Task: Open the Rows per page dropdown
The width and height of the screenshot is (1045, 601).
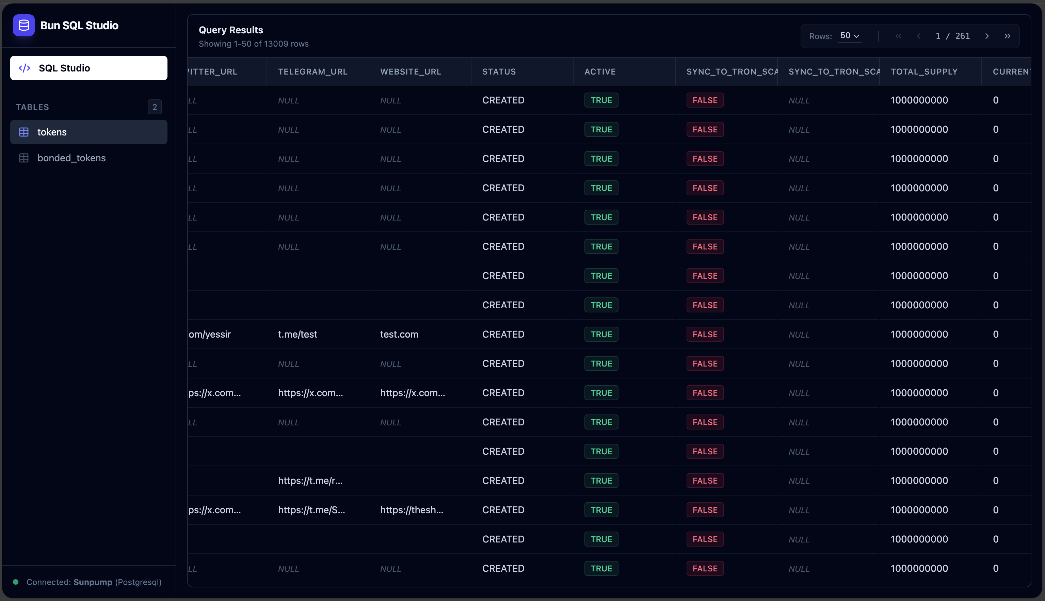Action: (x=850, y=36)
